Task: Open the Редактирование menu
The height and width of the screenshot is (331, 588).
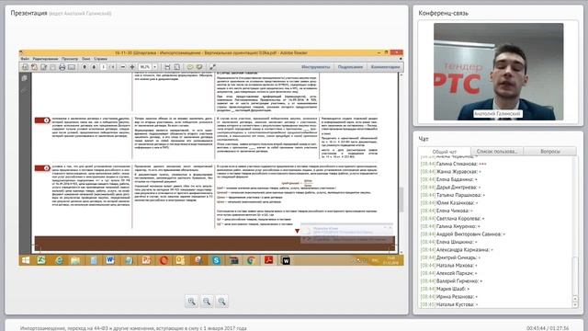Action: pos(45,59)
